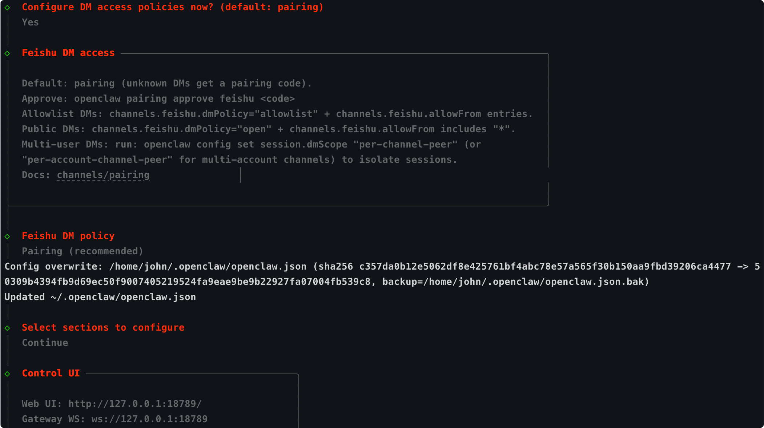Image resolution: width=764 pixels, height=428 pixels.
Task: Click the Gateway WS address ws://127.0.0.1:18789
Action: click(x=149, y=419)
